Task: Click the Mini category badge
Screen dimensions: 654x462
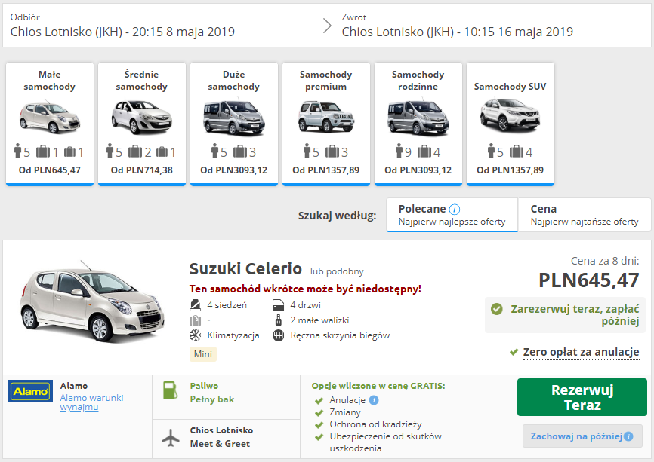Action: point(203,354)
